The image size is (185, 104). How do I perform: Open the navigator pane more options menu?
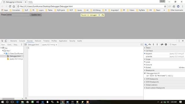21,44
